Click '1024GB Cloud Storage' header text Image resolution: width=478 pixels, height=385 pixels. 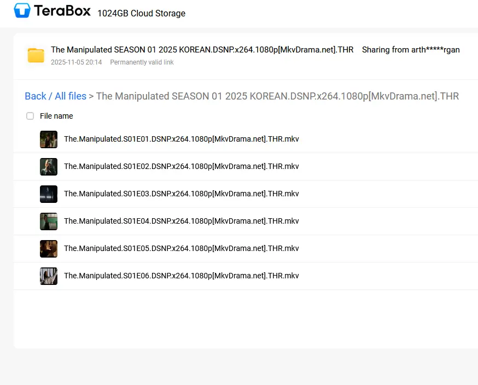(142, 14)
